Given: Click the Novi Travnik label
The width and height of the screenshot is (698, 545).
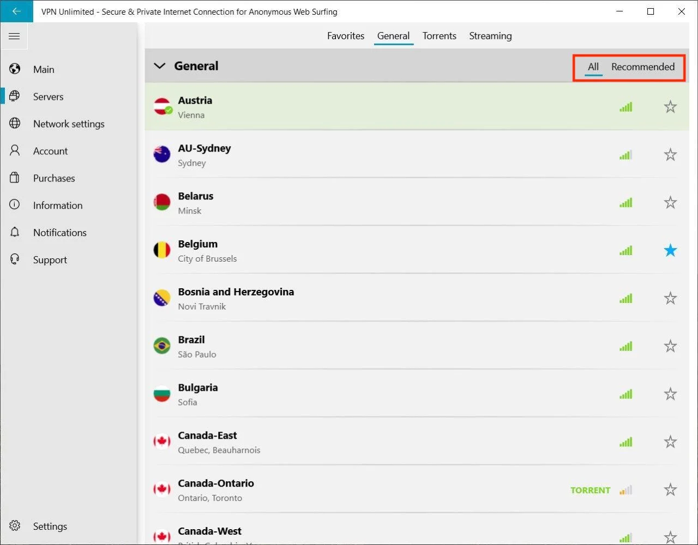Looking at the screenshot, I should pos(202,306).
